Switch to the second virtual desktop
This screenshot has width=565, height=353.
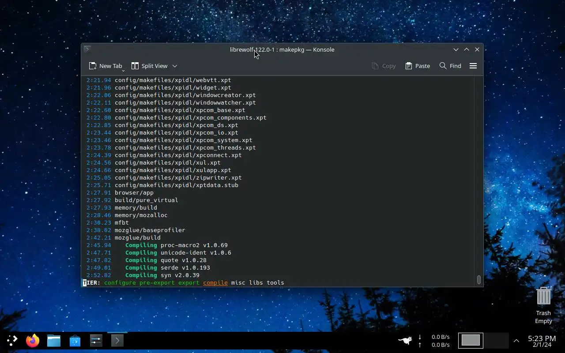click(x=496, y=340)
